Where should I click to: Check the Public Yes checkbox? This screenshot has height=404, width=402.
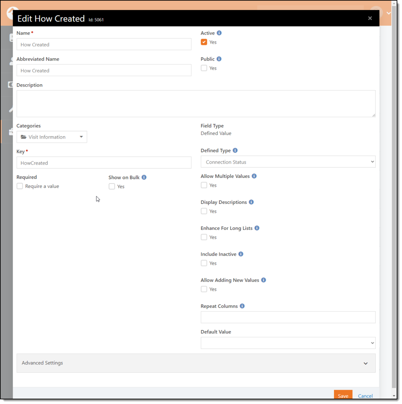tap(204, 68)
